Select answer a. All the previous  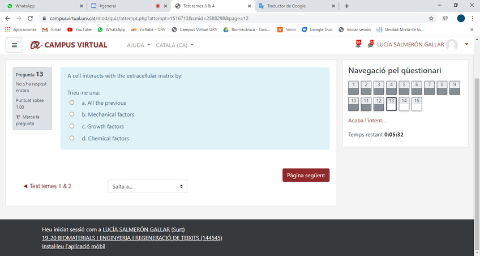coord(72,103)
